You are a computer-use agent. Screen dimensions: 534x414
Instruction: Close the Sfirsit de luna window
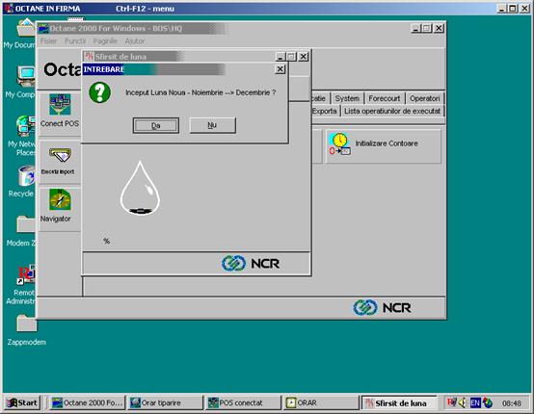tap(303, 57)
